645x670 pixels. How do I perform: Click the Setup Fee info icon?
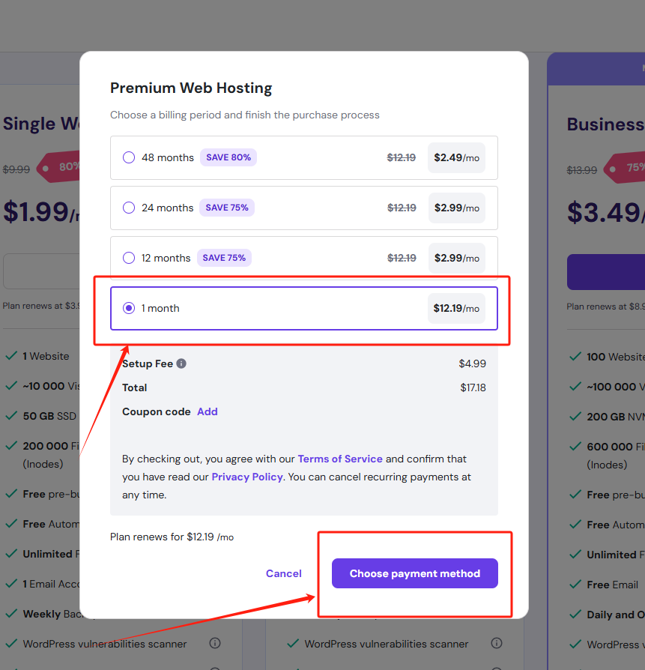[x=181, y=363]
